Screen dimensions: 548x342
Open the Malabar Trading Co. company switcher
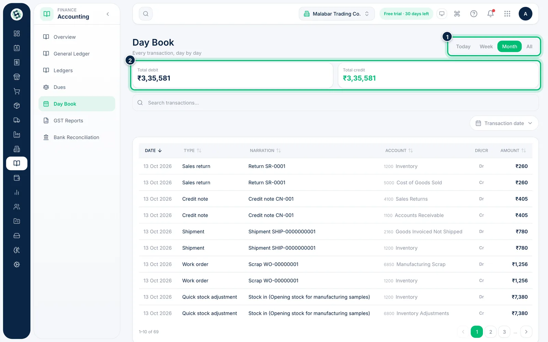337,14
